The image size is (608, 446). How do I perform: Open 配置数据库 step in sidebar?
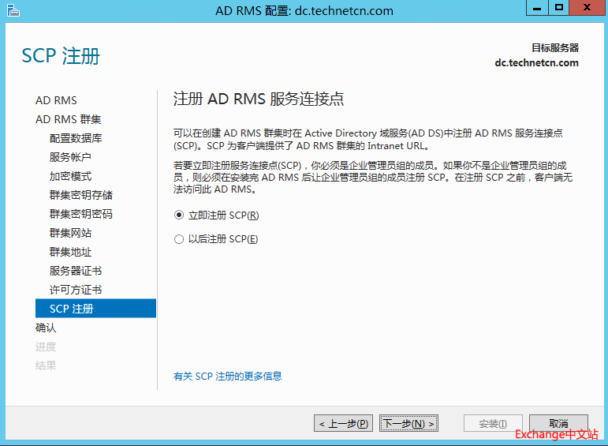coord(76,138)
